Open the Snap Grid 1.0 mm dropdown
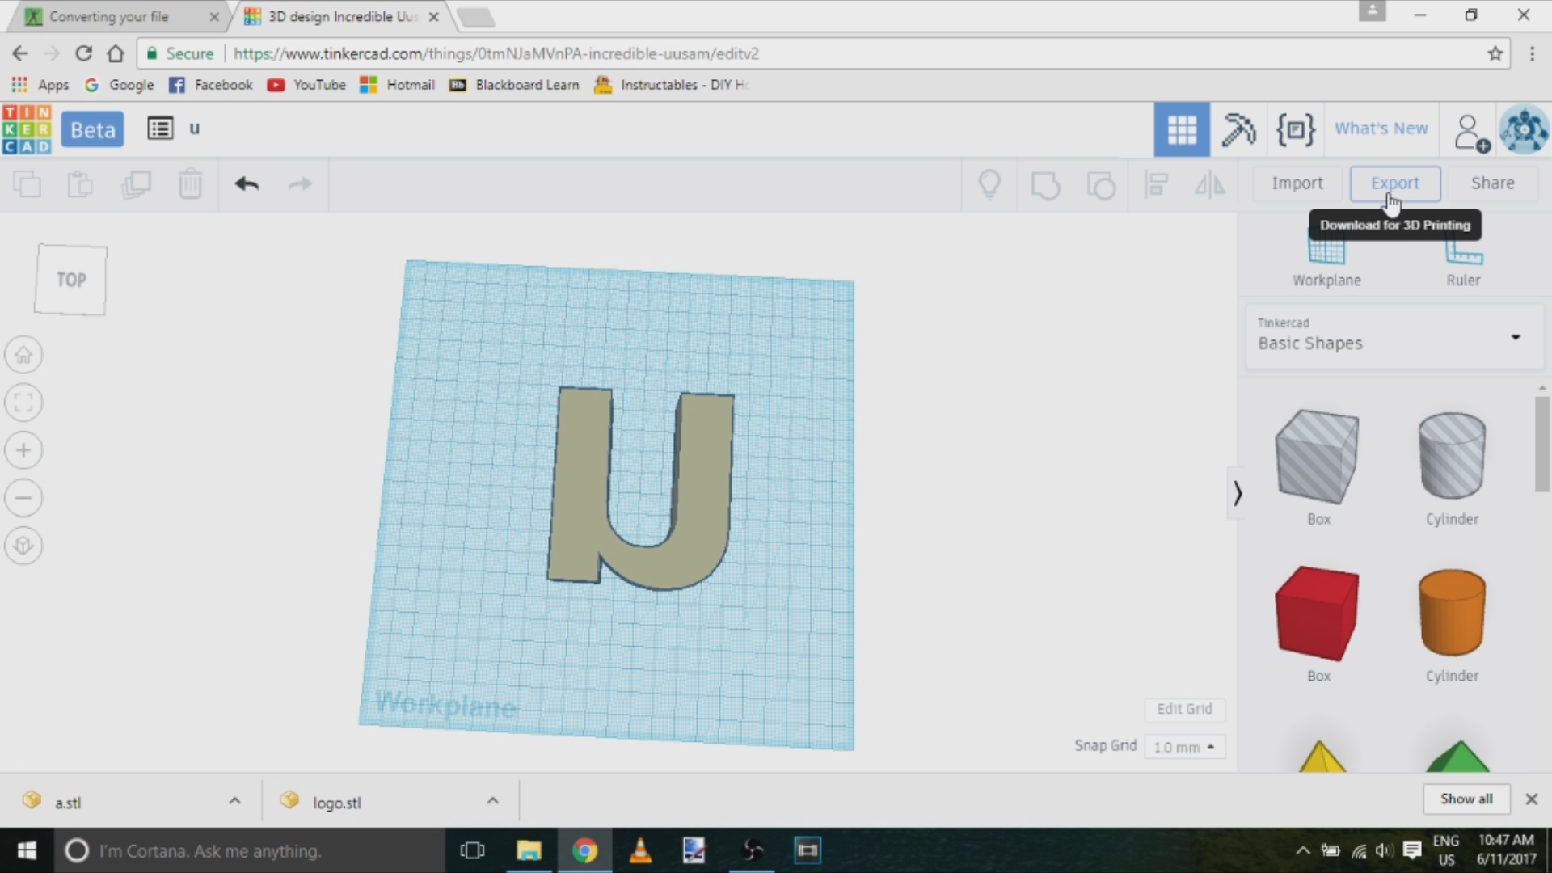1552x873 pixels. [x=1184, y=747]
